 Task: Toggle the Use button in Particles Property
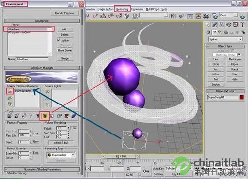click(36, 134)
